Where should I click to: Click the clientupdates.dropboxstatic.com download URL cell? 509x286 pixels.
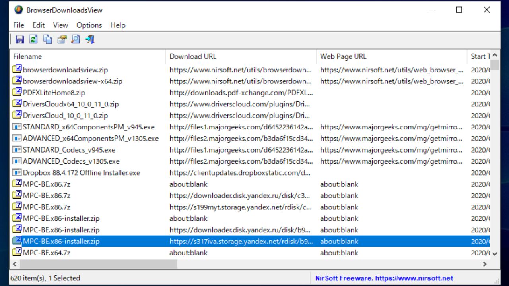pyautogui.click(x=241, y=173)
